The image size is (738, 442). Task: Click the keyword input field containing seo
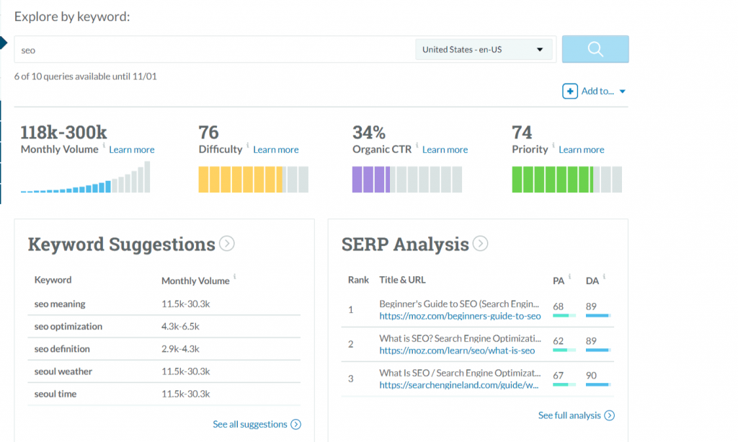214,50
